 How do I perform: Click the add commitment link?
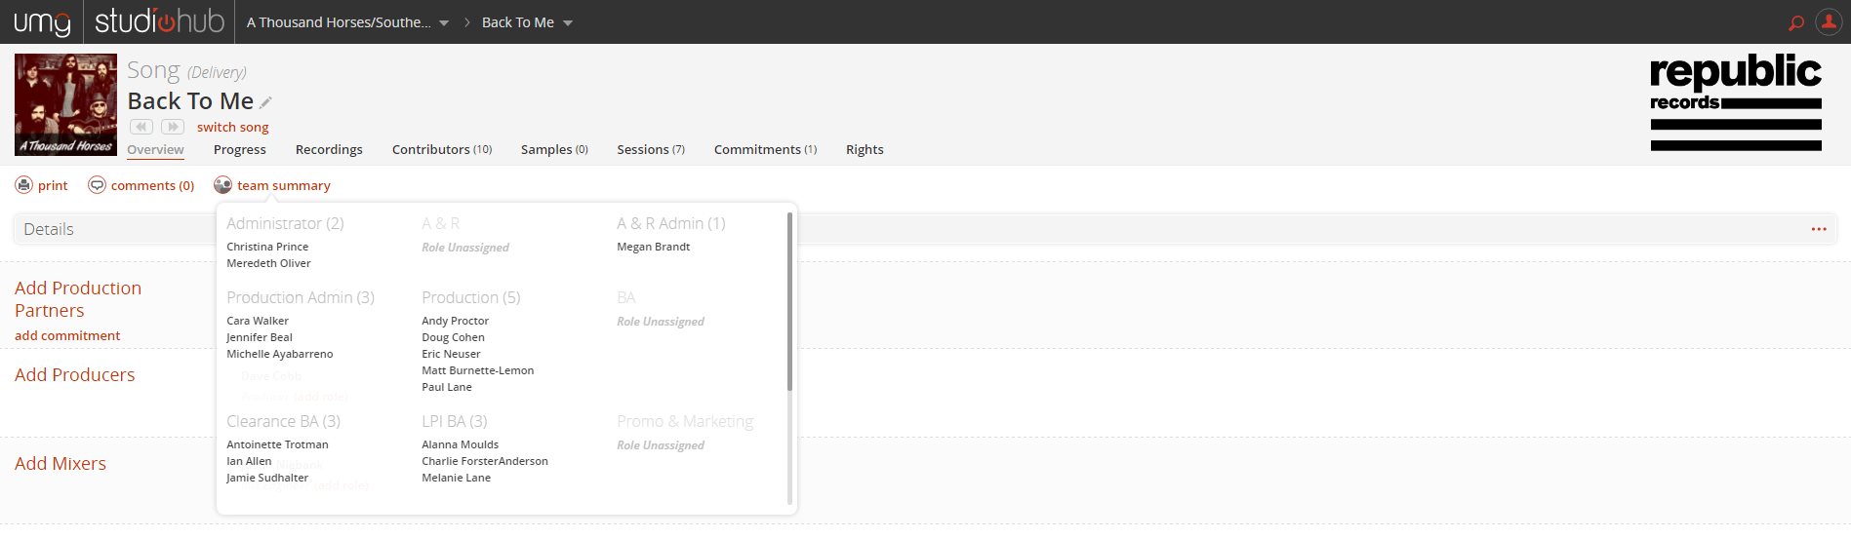point(67,335)
